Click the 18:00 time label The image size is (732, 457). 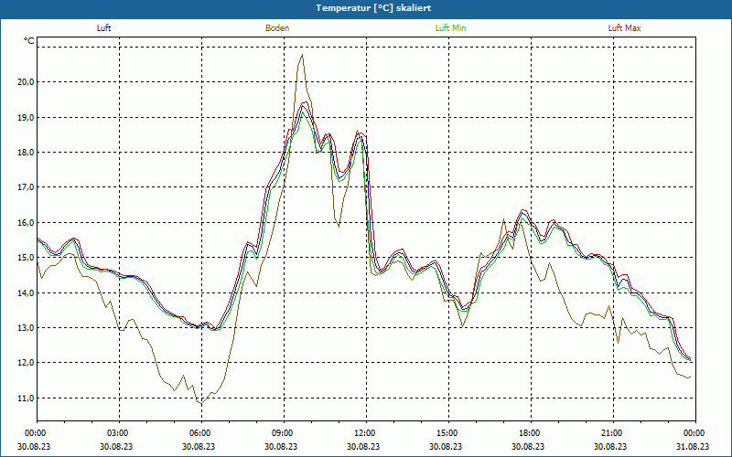click(x=528, y=433)
